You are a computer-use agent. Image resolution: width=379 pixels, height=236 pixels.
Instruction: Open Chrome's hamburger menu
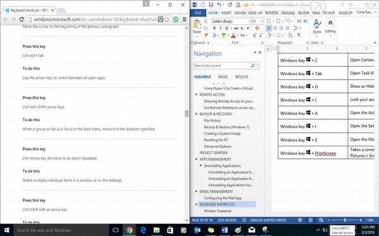pos(184,20)
